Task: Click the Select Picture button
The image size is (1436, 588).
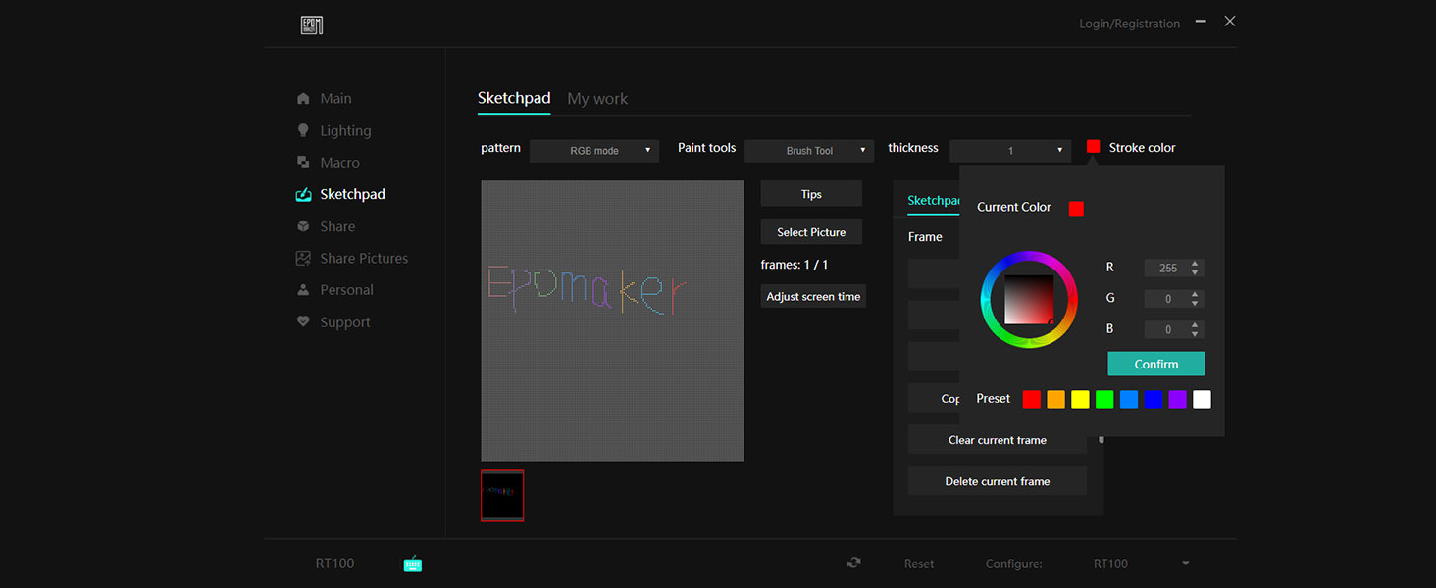Action: click(x=810, y=232)
